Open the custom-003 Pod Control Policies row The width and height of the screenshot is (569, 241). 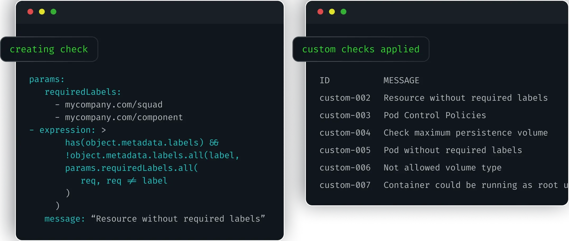pos(435,115)
